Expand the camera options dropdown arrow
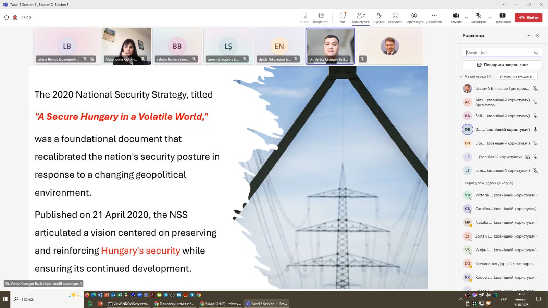 coord(466,18)
